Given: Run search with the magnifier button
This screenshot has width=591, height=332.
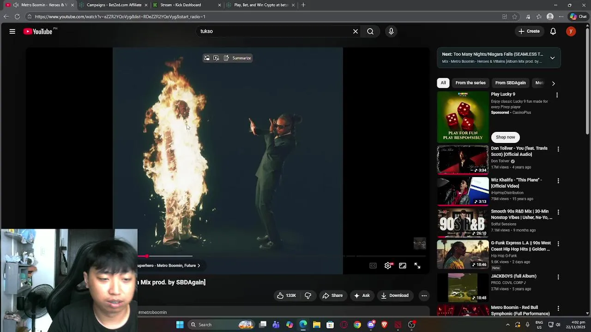Looking at the screenshot, I should pos(370,31).
